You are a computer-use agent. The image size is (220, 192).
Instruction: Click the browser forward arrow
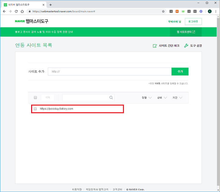10,11
